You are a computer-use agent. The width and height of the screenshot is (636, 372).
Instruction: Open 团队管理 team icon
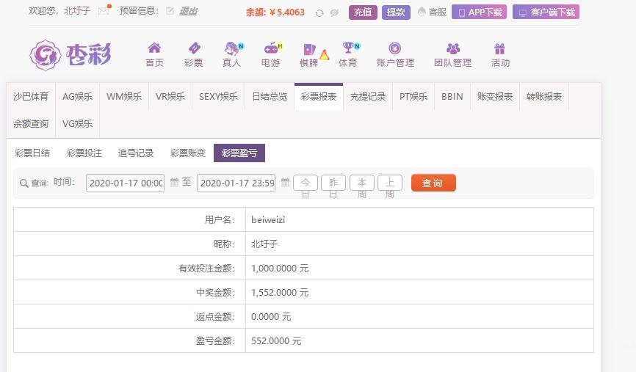point(452,48)
